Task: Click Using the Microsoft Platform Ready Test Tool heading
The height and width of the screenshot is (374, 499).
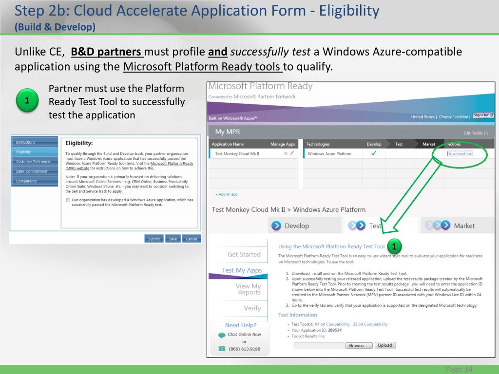Action: pyautogui.click(x=331, y=246)
